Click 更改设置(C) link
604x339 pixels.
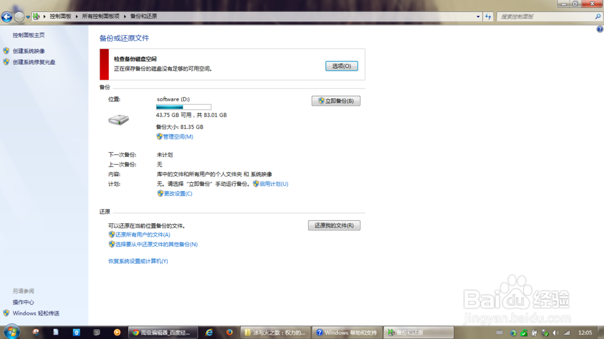pos(178,194)
